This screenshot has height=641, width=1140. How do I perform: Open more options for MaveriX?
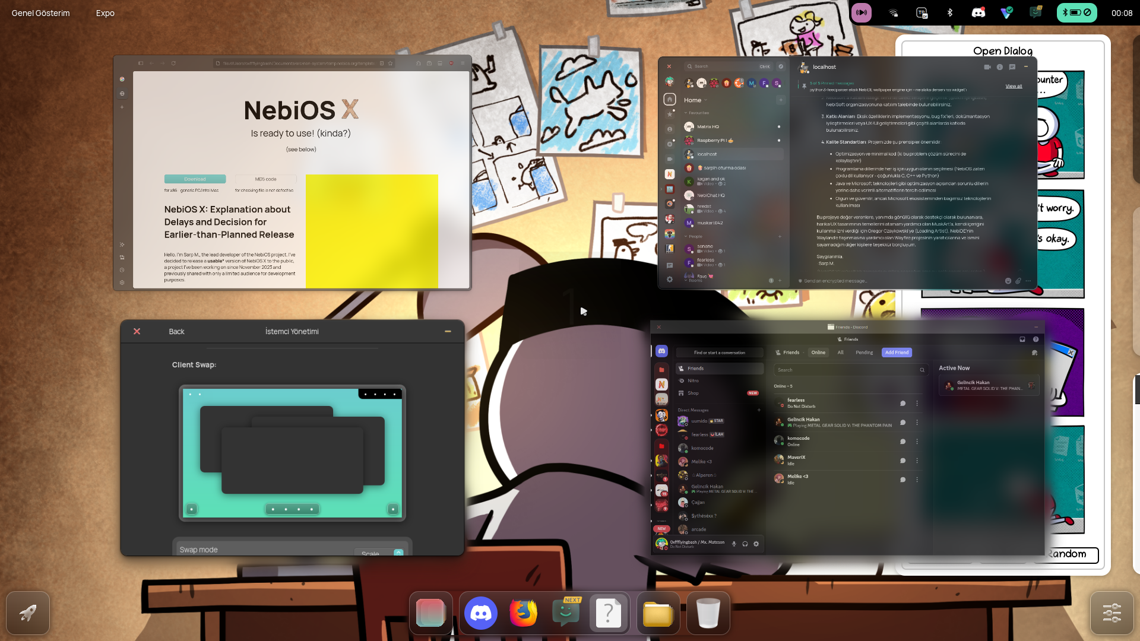917,461
